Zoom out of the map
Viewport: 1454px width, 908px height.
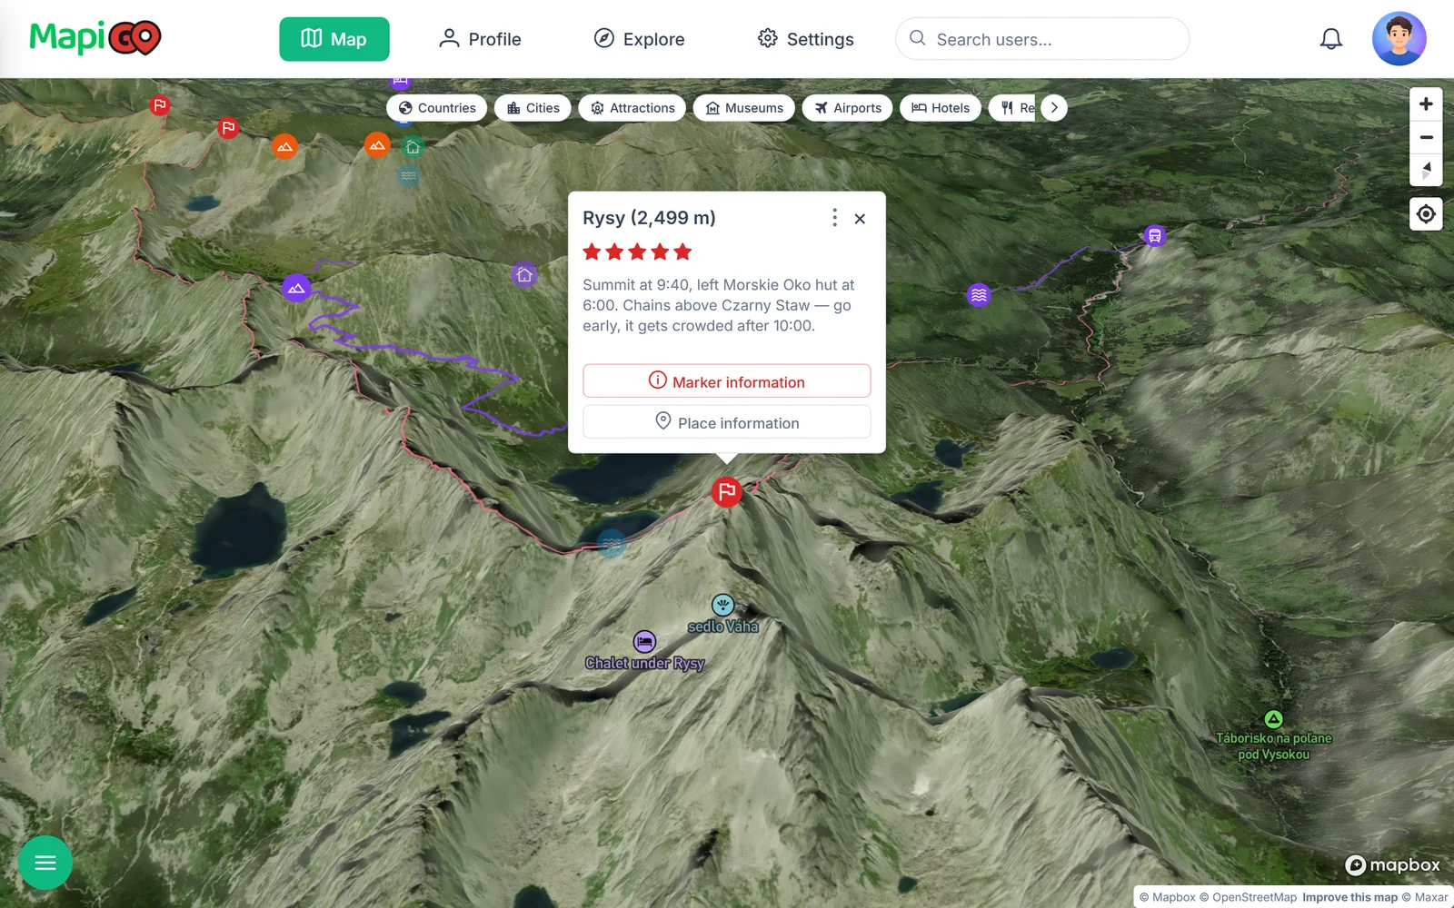[1426, 137]
